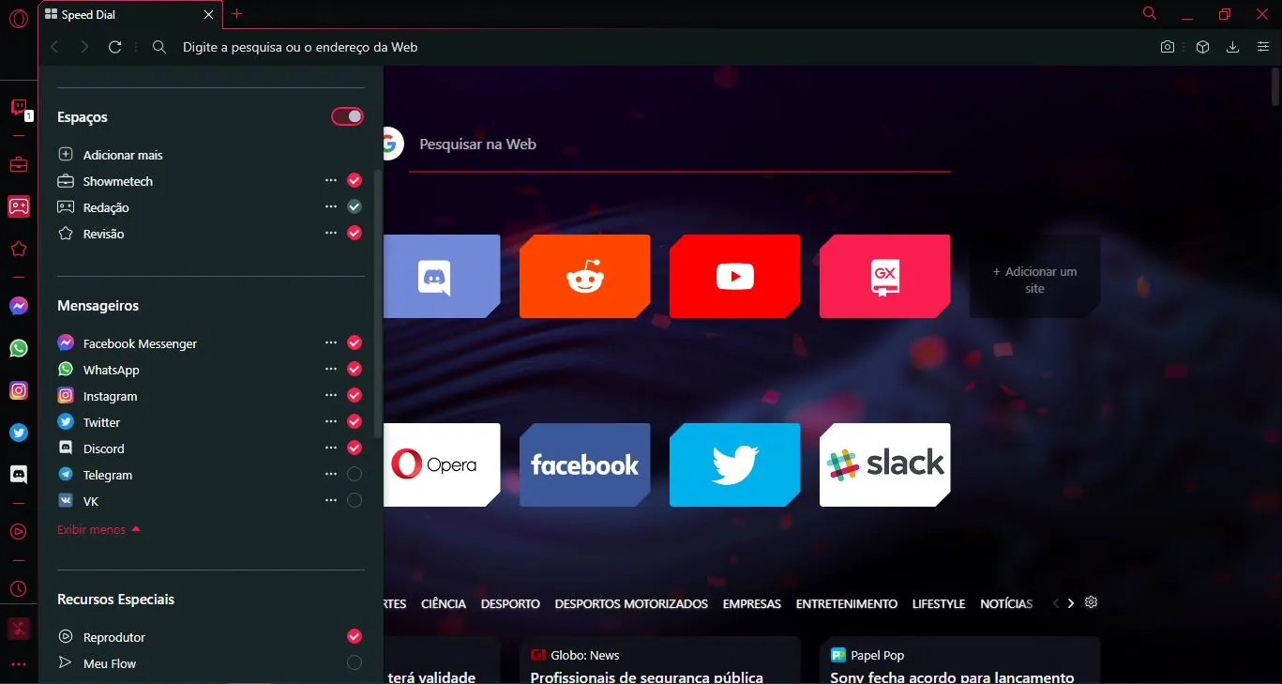Open the sidebar three-dot setup menu
1282x684 pixels.
tap(19, 664)
